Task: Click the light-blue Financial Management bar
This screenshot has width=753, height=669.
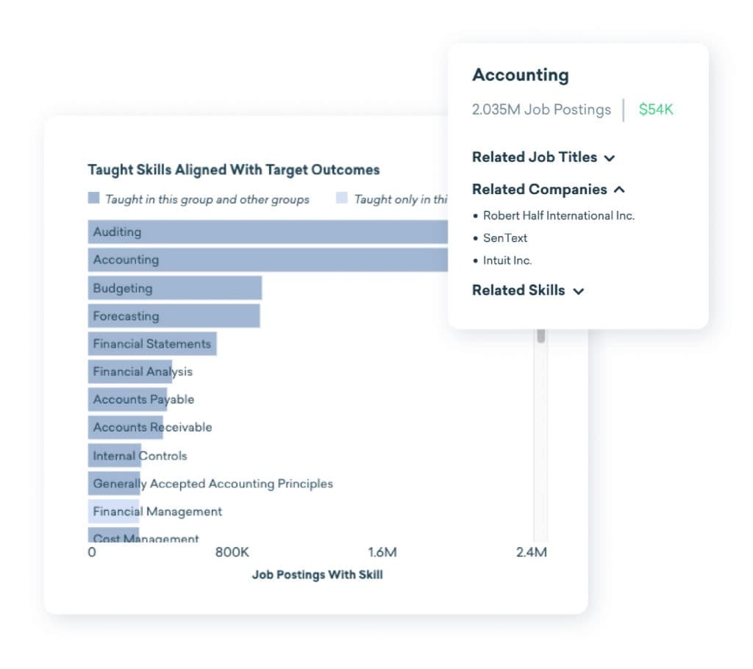Action: [114, 512]
